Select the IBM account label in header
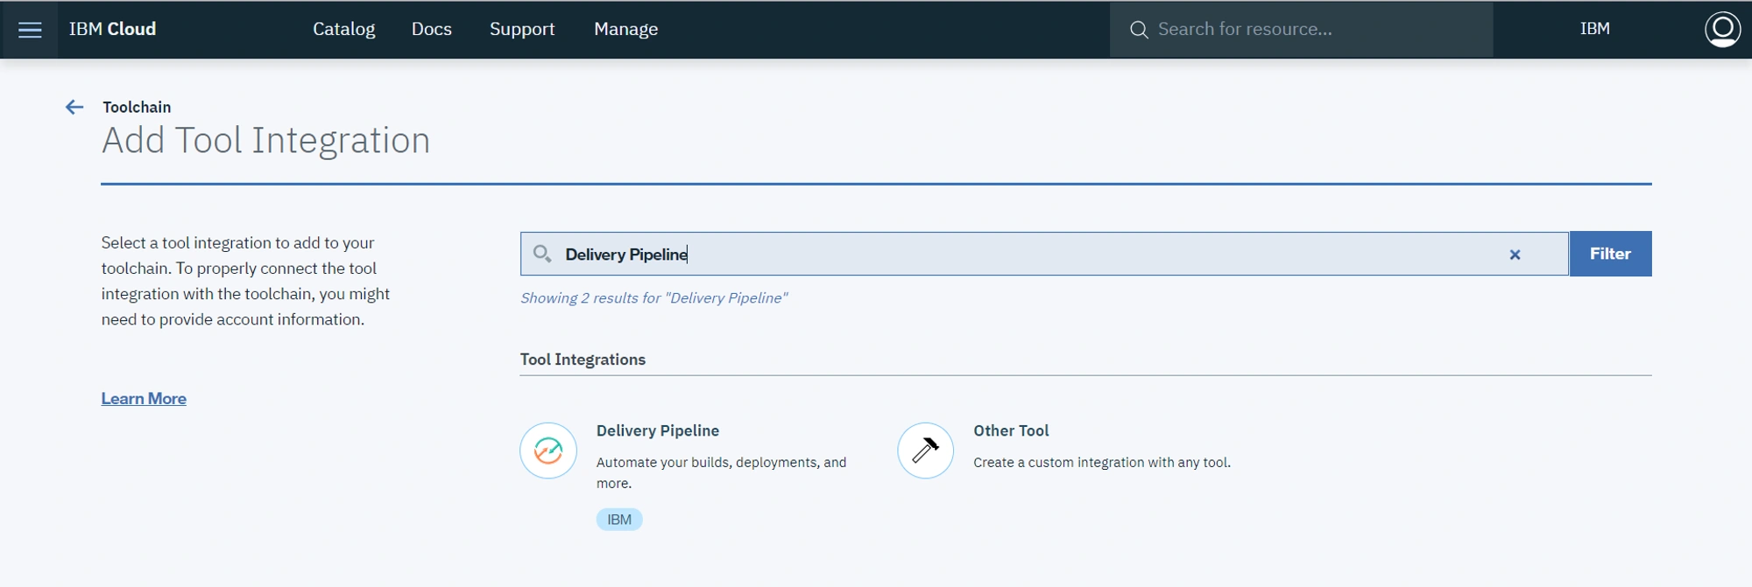 1594,29
